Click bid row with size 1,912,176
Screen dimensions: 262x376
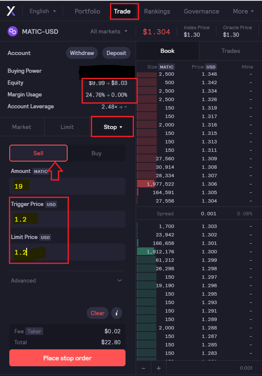click(199, 252)
